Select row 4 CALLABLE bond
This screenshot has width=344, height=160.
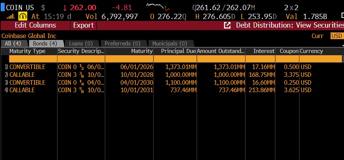(22, 90)
